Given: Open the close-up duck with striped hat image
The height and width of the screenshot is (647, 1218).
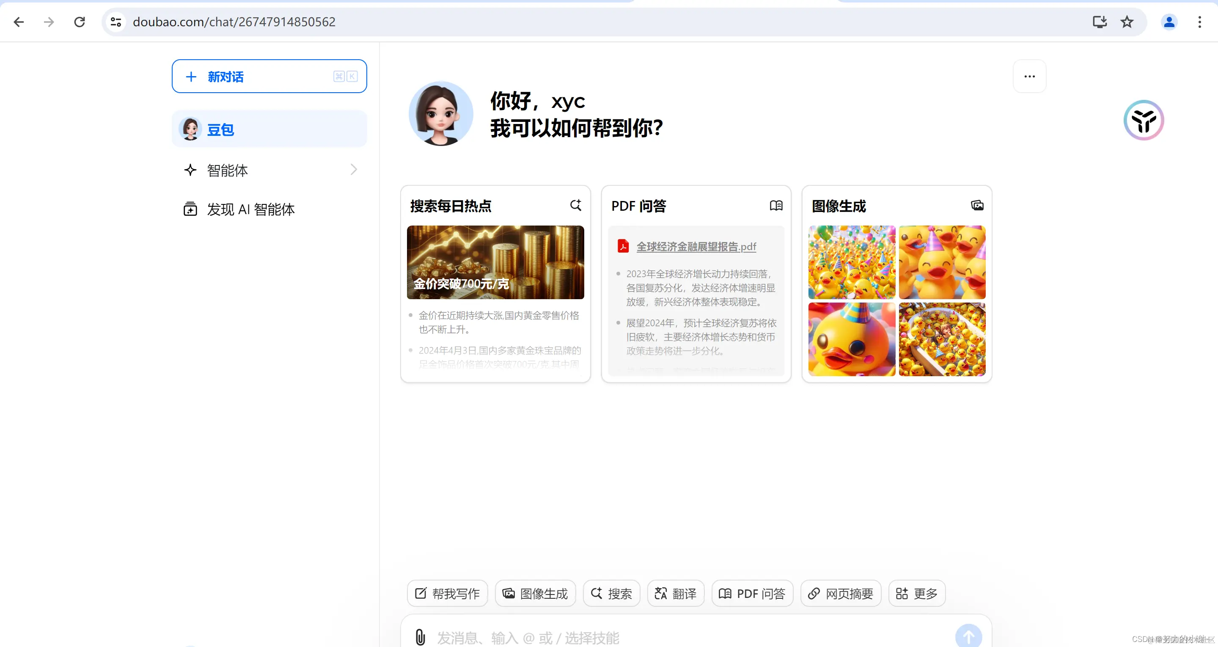Looking at the screenshot, I should [x=852, y=339].
